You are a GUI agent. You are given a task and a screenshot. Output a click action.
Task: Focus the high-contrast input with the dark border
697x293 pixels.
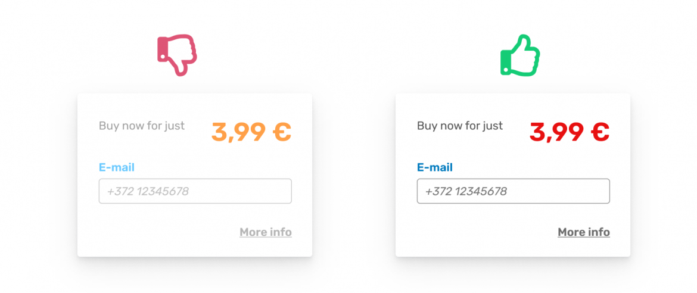click(x=514, y=191)
